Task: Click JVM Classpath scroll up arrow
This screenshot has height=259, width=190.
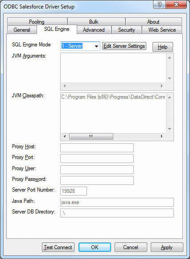Action: pyautogui.click(x=169, y=97)
